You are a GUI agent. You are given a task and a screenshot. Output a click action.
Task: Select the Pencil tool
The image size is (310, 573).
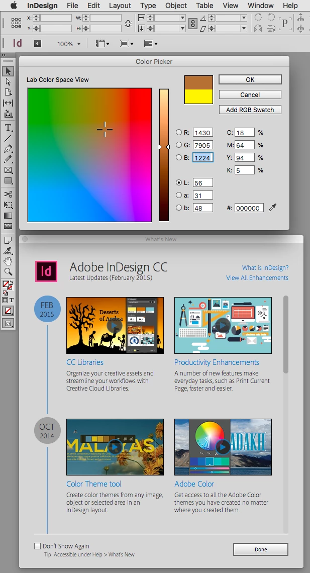(8, 159)
